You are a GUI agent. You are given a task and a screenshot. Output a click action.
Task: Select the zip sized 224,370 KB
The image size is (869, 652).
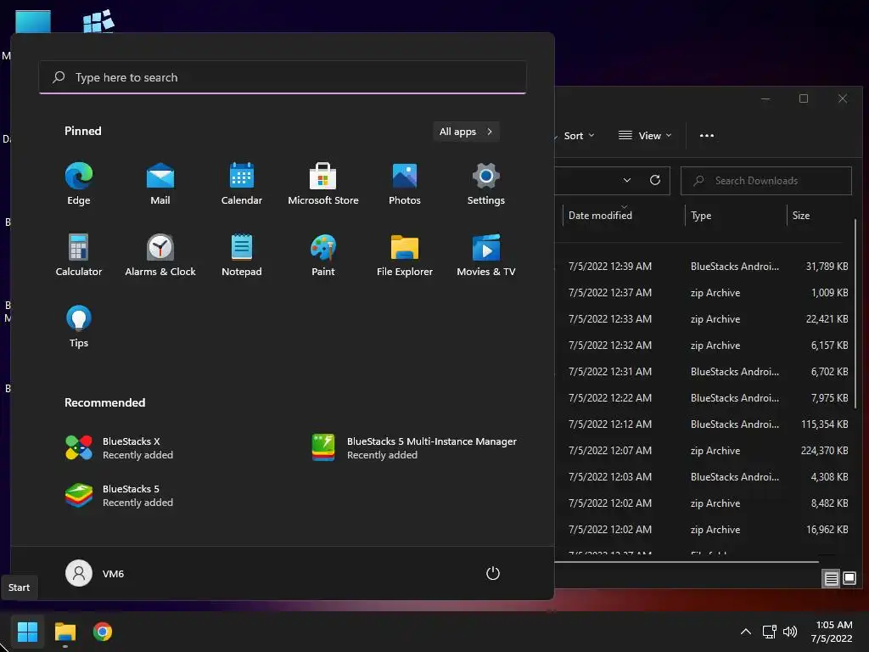704,451
